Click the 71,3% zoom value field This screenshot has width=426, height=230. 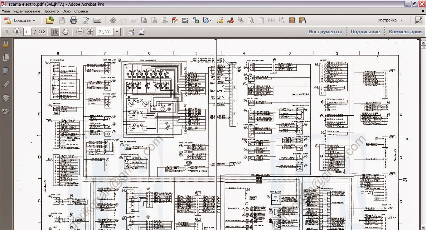[x=105, y=32]
